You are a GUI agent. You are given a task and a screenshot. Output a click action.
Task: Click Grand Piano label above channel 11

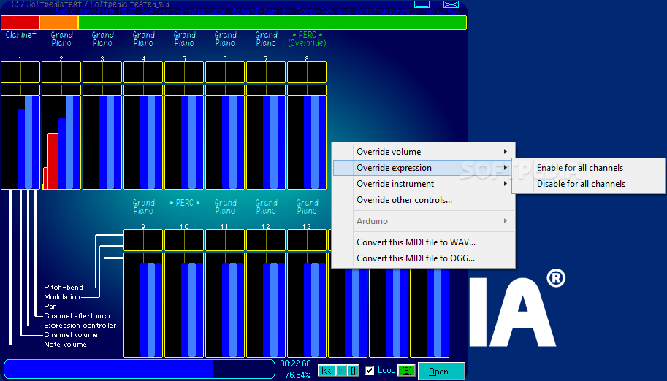click(225, 207)
